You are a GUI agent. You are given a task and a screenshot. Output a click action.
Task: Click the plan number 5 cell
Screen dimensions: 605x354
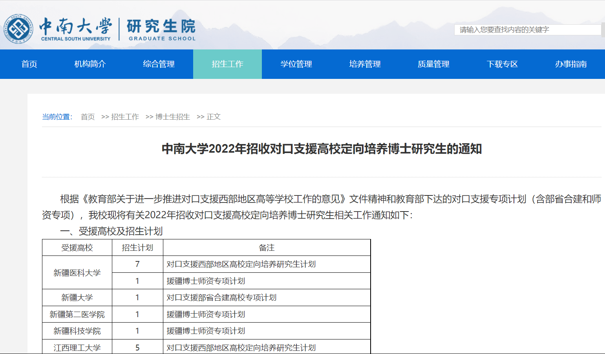click(137, 347)
